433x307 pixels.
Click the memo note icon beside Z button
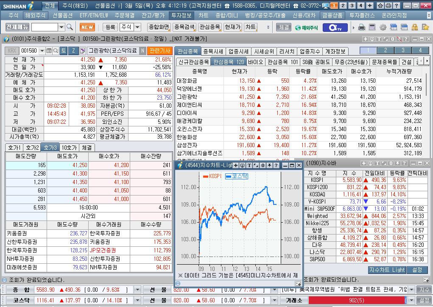click(x=82, y=50)
